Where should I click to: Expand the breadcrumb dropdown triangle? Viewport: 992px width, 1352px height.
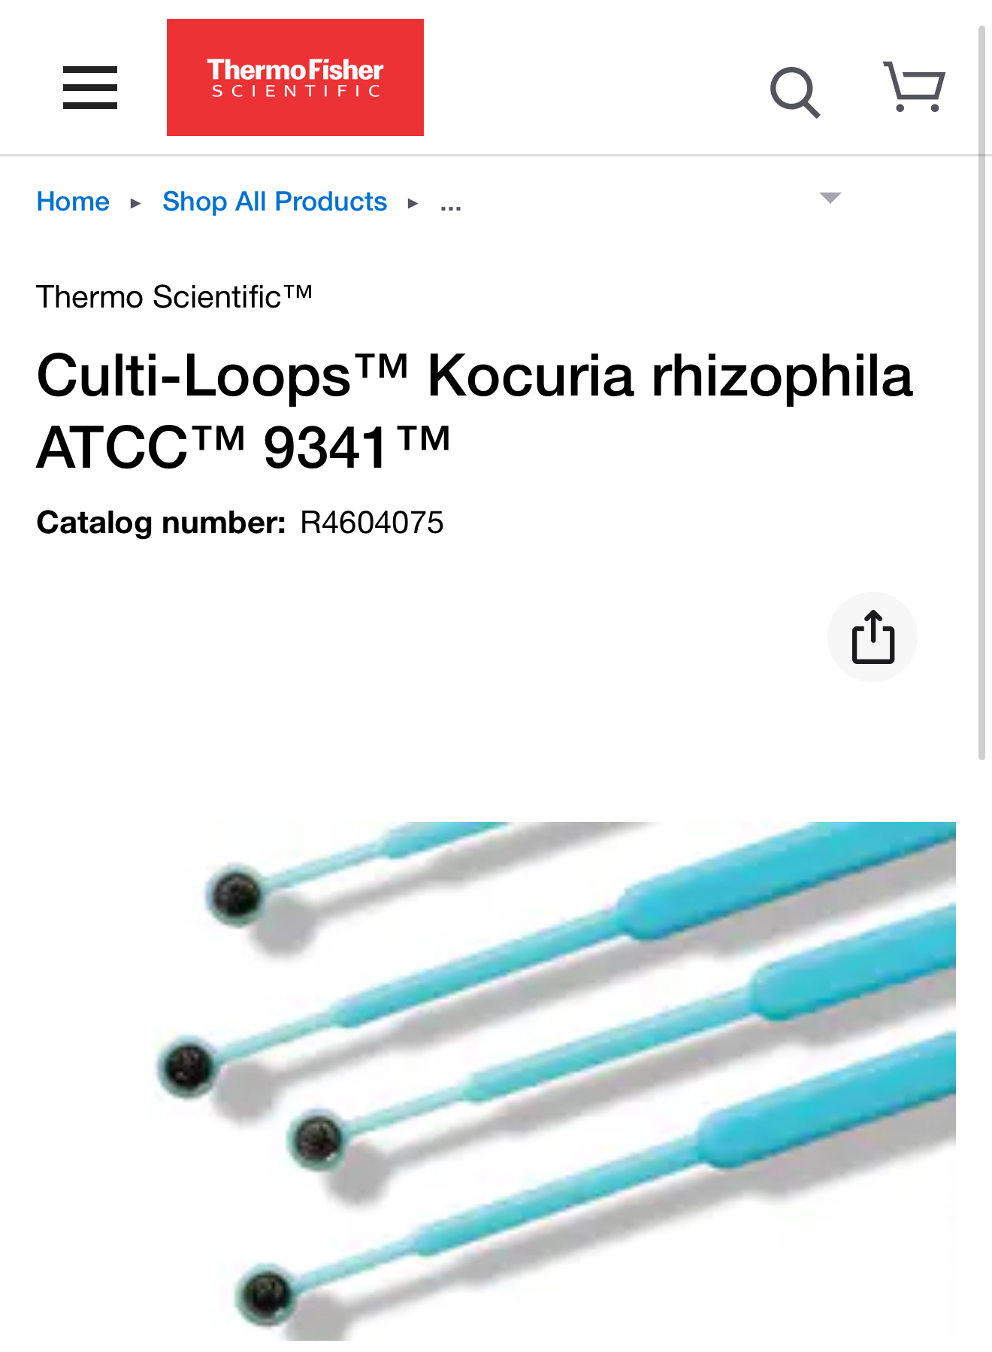pos(830,198)
